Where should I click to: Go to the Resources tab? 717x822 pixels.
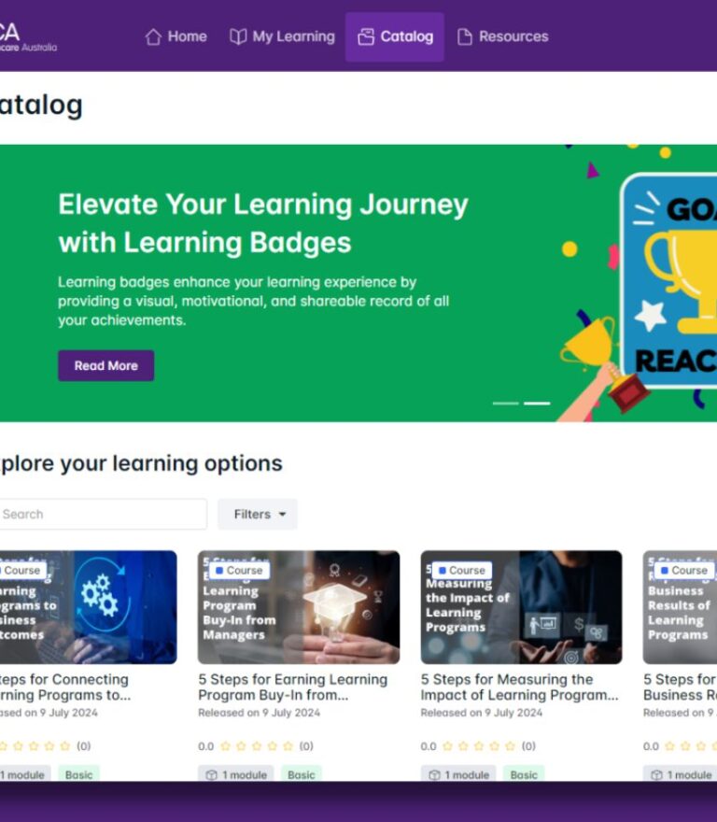pyautogui.click(x=502, y=37)
